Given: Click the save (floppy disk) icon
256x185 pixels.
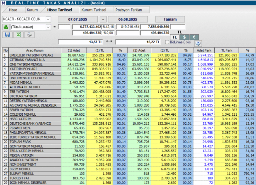Looking at the screenshot, I should point(7,35).
